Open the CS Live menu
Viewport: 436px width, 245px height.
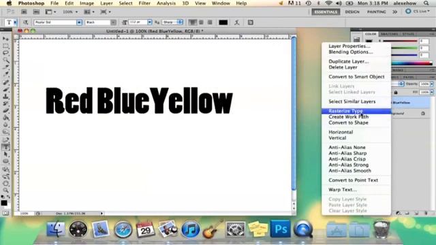[418, 12]
